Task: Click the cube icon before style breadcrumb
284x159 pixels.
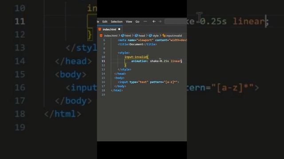Action: [150, 36]
